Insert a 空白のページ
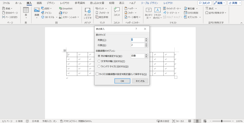Screen dimensions: 244x123 (x=10, y=13)
